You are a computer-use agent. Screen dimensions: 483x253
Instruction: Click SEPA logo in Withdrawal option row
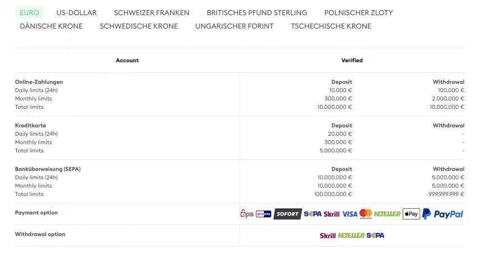click(x=376, y=236)
